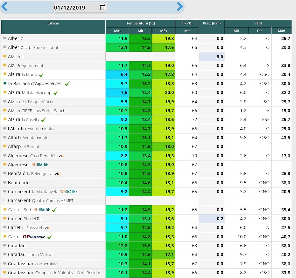Sort by the Temperatura Mín column header
Viewport: 296px width, 278px height.
117,31
